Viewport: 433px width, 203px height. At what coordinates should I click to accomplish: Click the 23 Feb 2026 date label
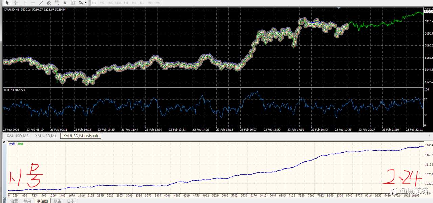click(12, 130)
